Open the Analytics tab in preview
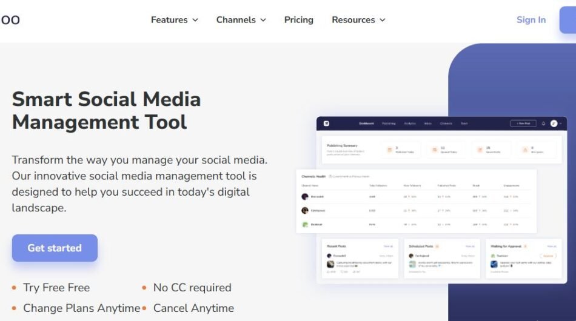Screen dimensions: 576x321 pos(410,124)
